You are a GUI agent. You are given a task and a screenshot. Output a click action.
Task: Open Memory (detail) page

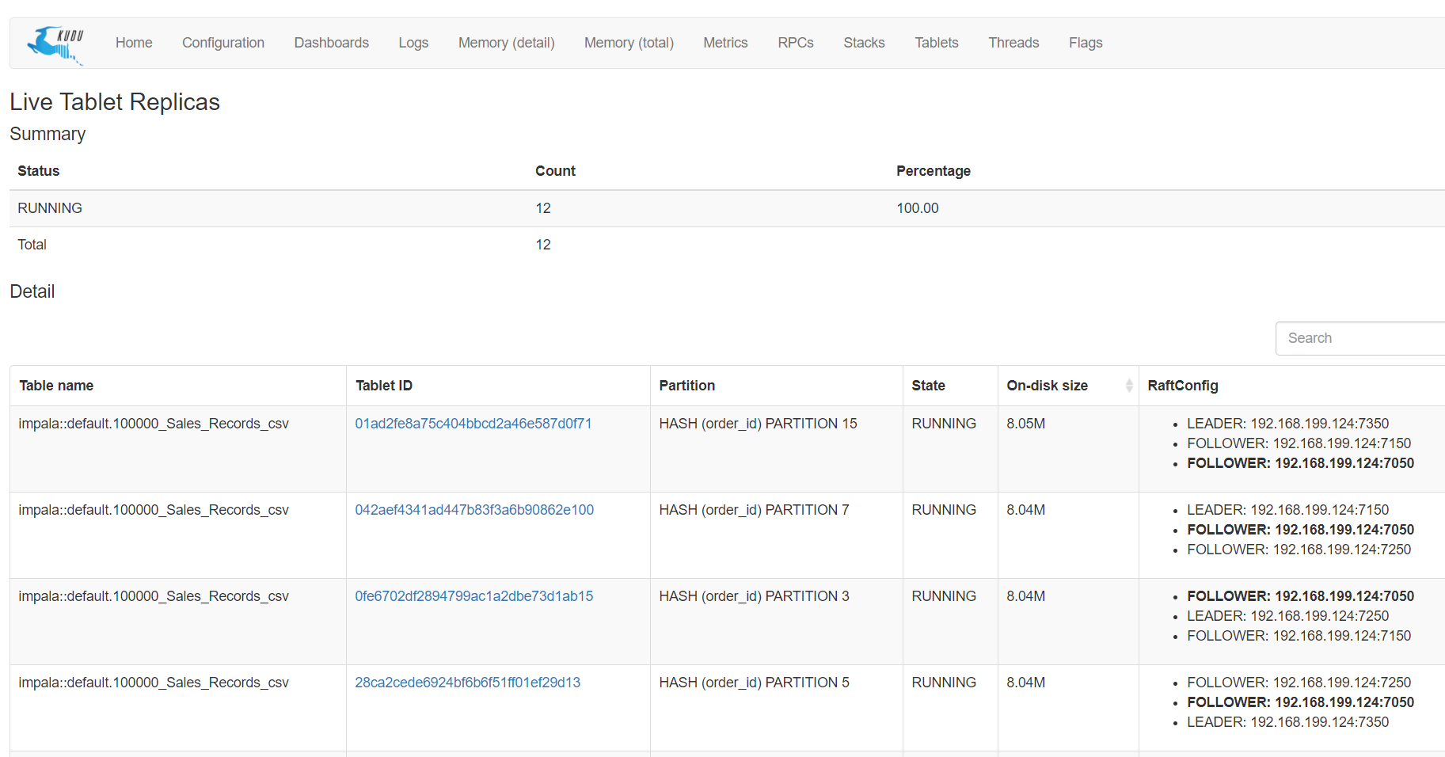click(506, 43)
